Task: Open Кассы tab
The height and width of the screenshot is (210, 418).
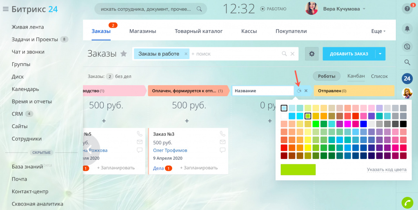Action: coord(249,31)
